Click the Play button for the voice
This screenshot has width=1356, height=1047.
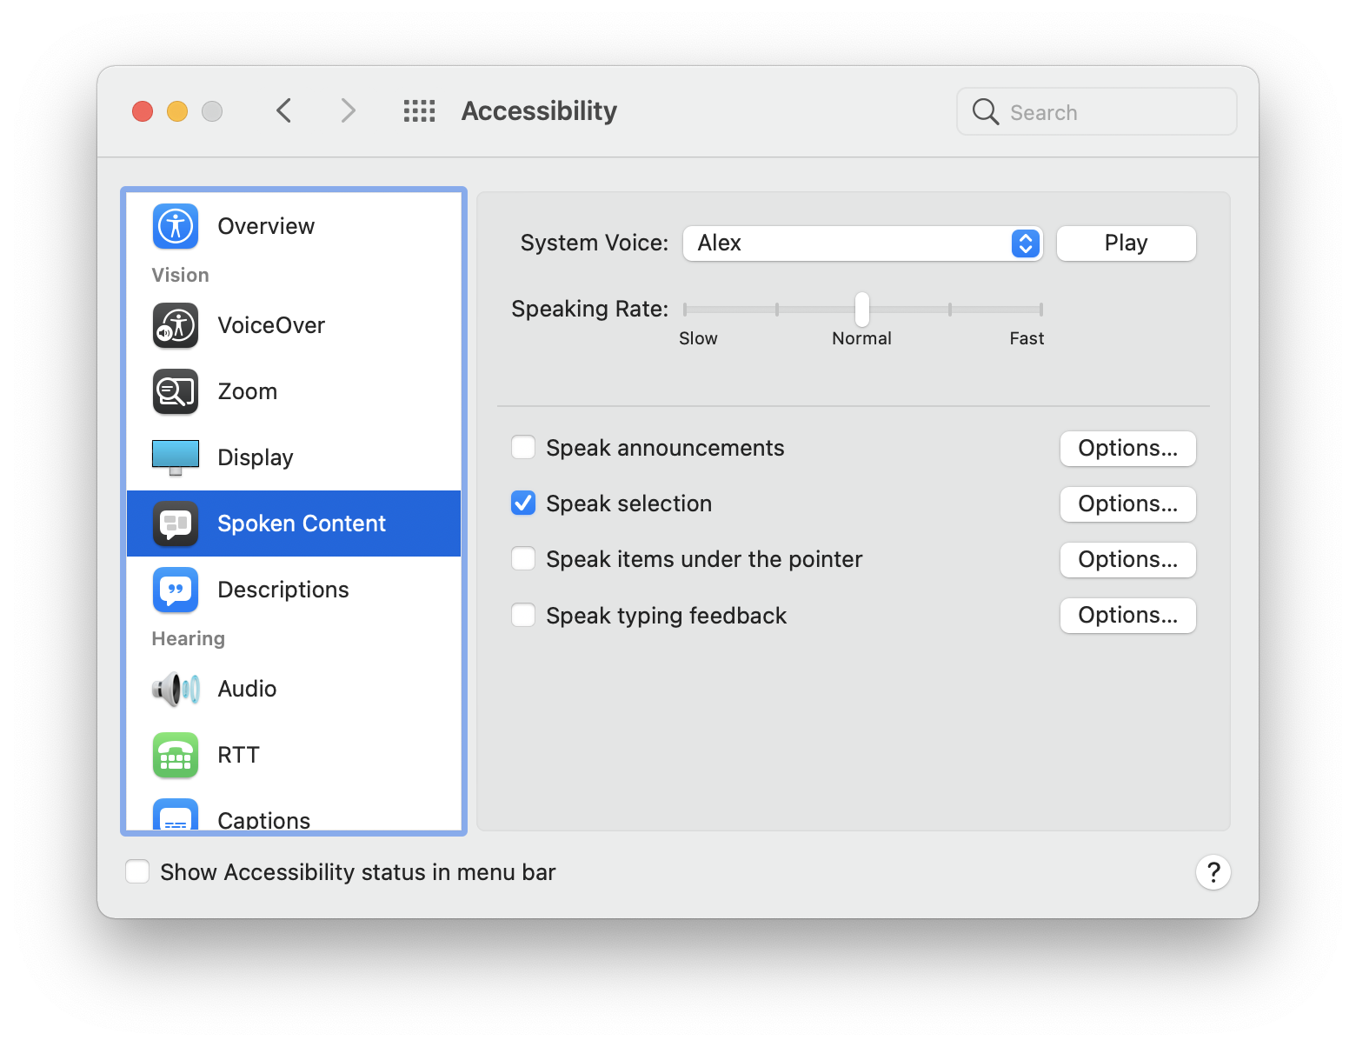pyautogui.click(x=1125, y=243)
